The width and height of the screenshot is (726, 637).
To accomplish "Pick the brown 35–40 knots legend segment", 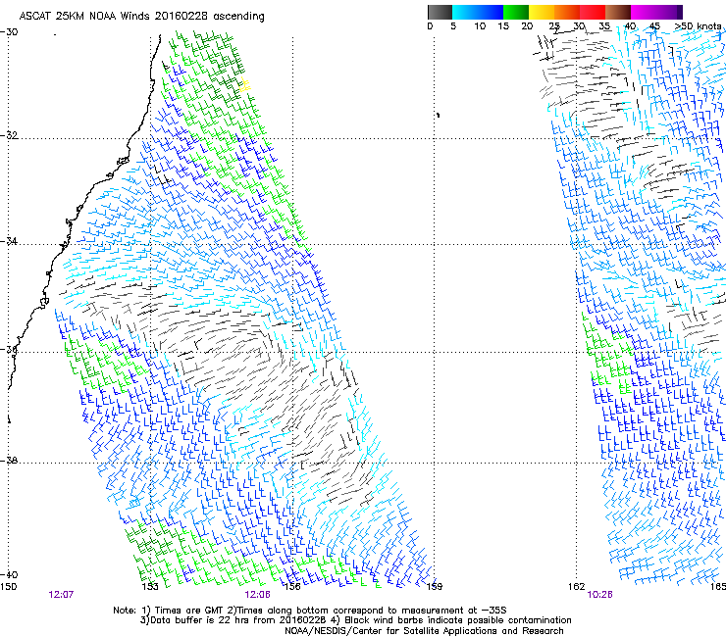I will 618,12.
